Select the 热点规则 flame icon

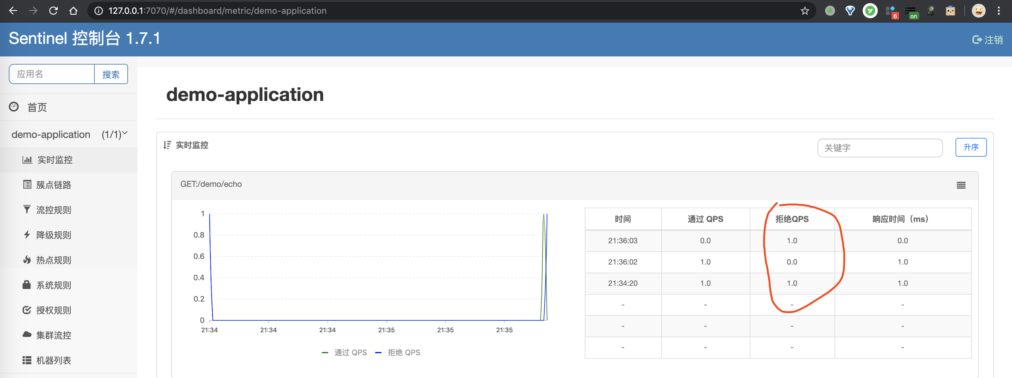pyautogui.click(x=27, y=260)
